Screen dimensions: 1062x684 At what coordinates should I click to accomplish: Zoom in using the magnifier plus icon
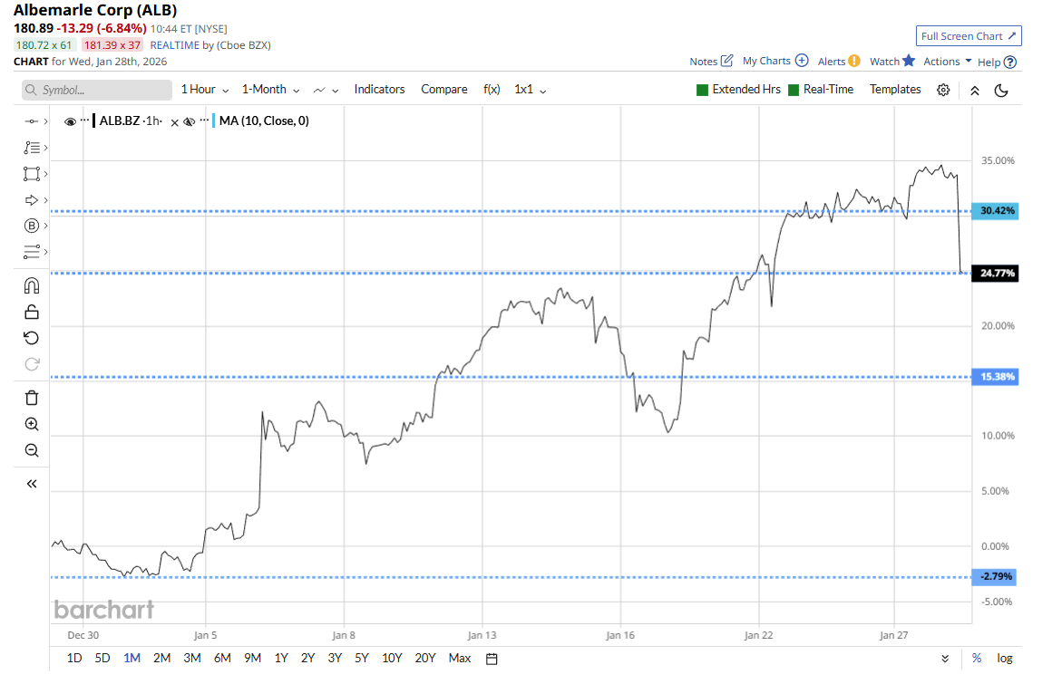(x=32, y=424)
